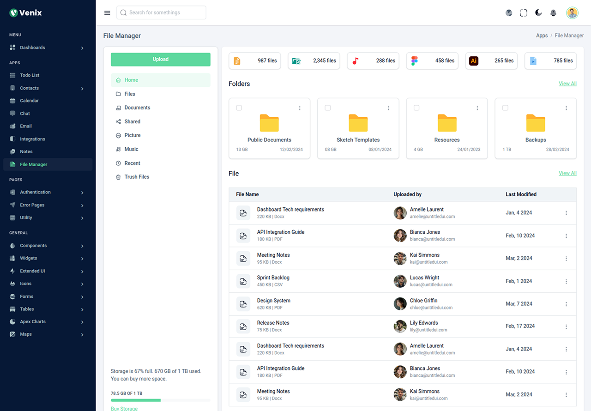This screenshot has height=411, width=591.
Task: Toggle dark mode with moon icon
Action: click(x=538, y=13)
